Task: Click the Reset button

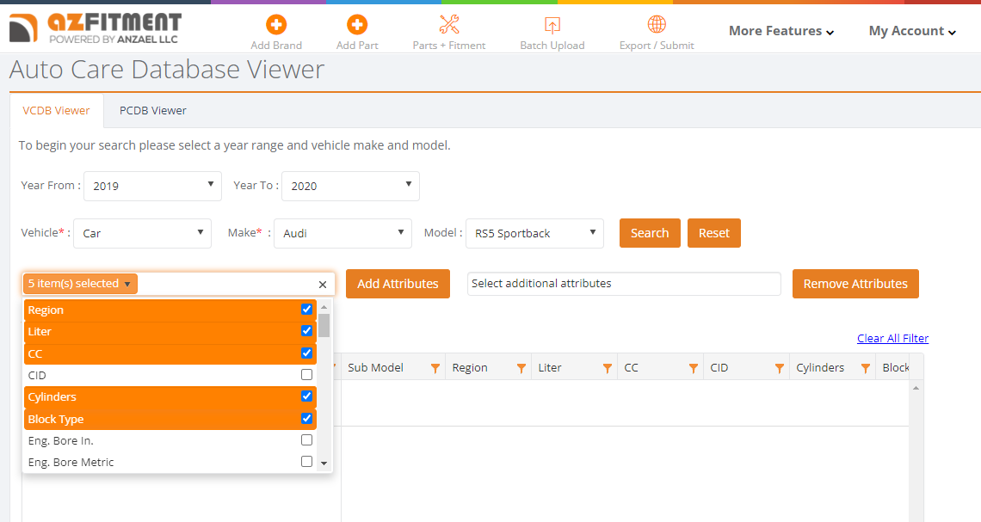Action: point(714,233)
